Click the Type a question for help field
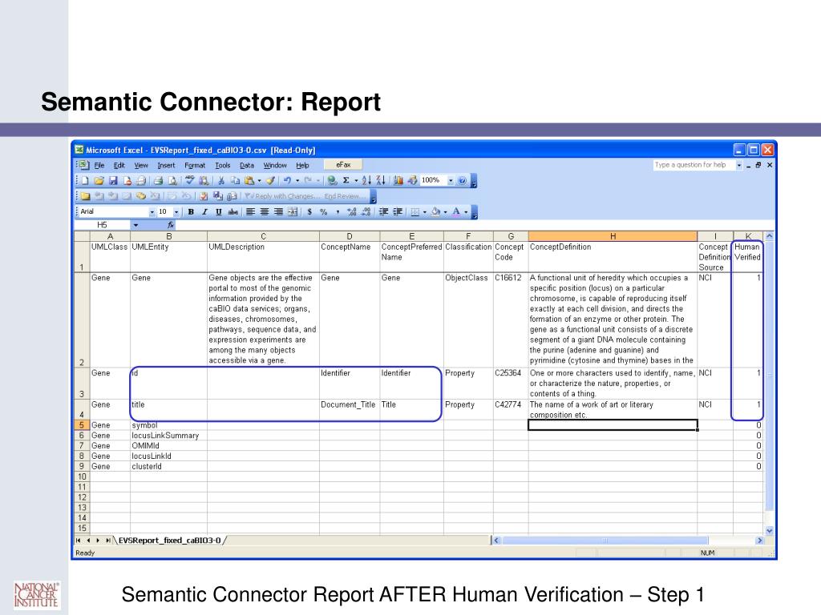This screenshot has width=821, height=615. point(694,165)
